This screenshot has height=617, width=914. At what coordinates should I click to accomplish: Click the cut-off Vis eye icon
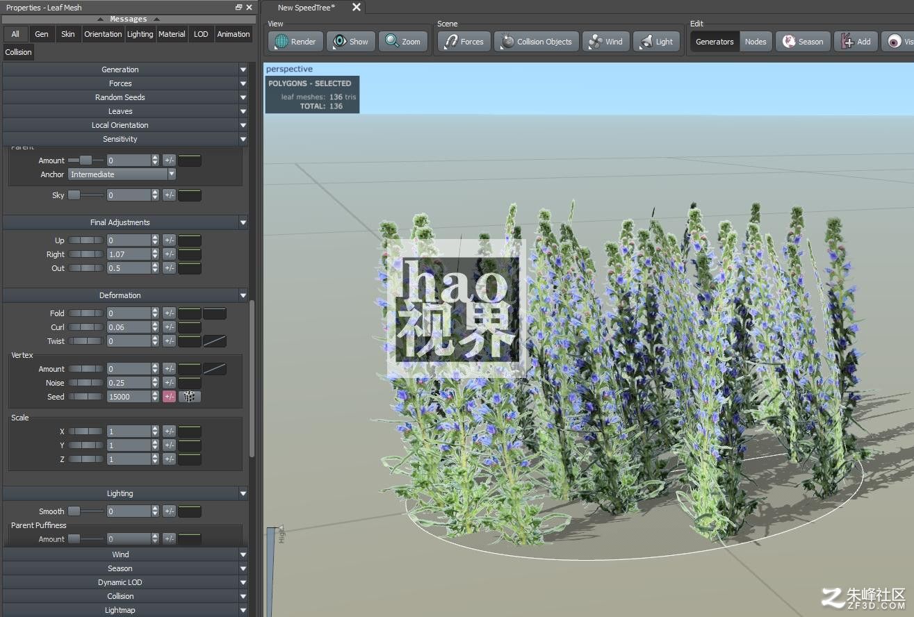pos(895,42)
